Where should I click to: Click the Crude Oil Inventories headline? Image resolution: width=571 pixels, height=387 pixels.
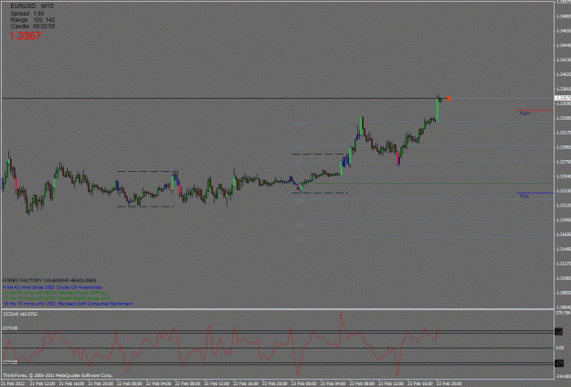(52, 287)
